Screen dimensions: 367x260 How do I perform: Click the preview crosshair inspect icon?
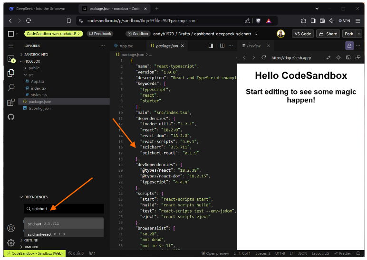point(338,57)
